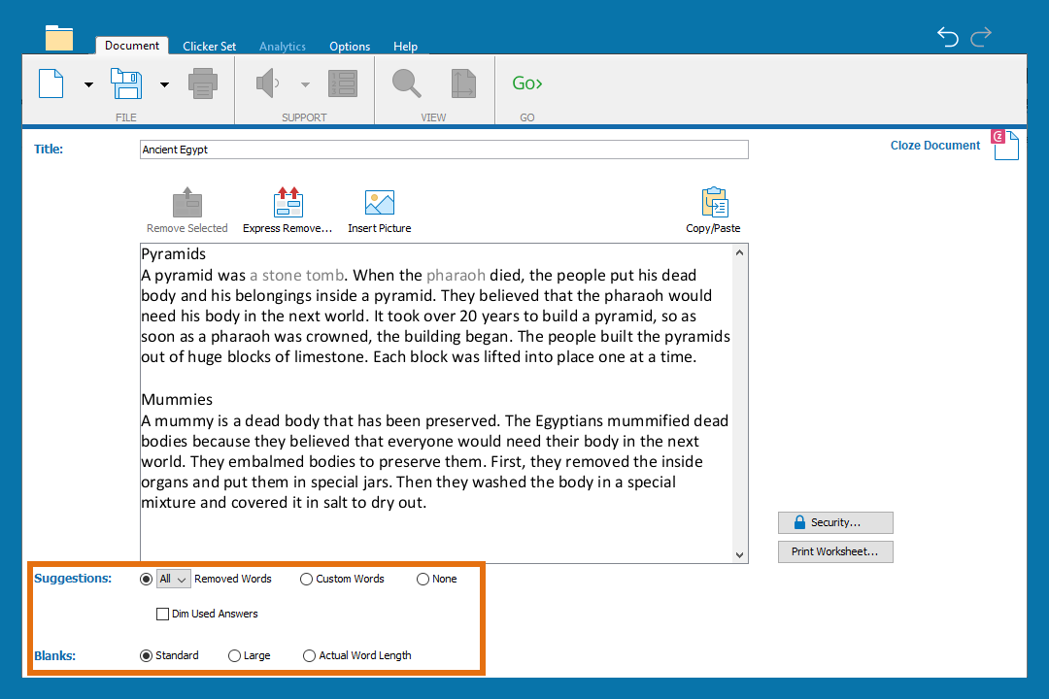Click the Print icon in toolbar
1049x699 pixels.
[203, 83]
